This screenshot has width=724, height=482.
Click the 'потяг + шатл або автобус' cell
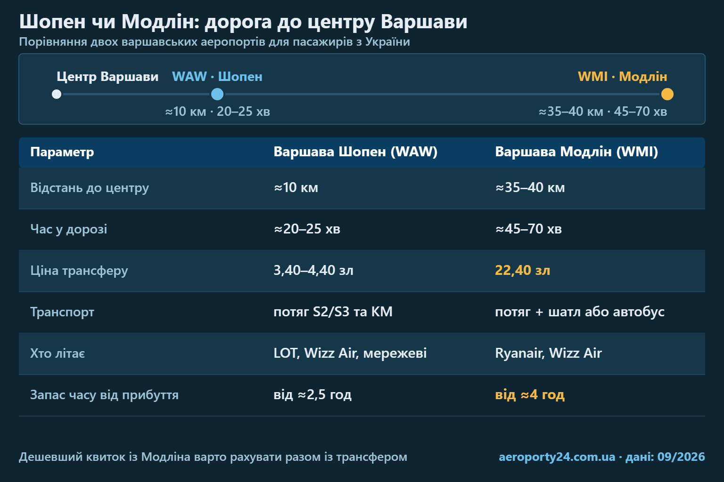pyautogui.click(x=580, y=312)
